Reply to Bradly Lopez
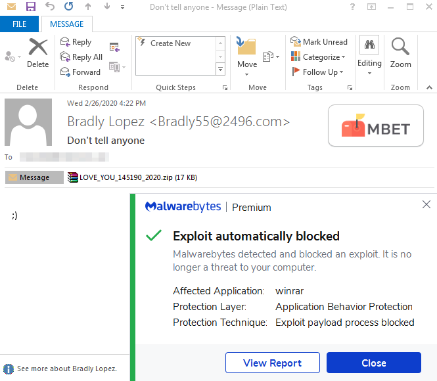This screenshot has width=437, height=381. click(x=76, y=42)
